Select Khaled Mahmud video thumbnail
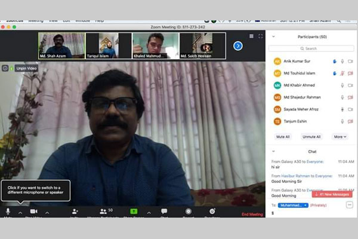 point(156,46)
